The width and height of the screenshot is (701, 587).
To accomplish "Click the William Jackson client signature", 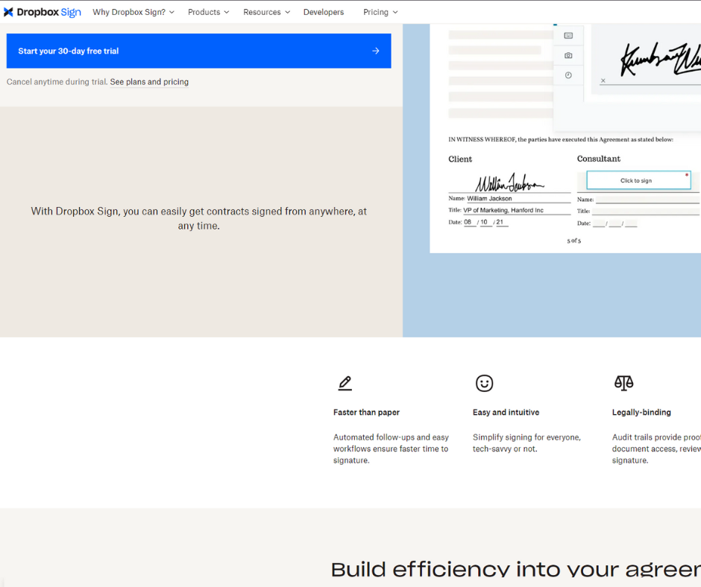I will coord(509,182).
